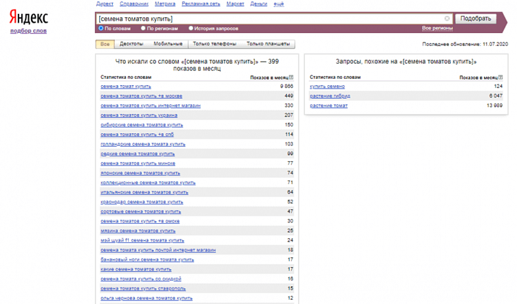517x304 pixels.
Task: Click the Яндекс logo
Action: point(29,16)
